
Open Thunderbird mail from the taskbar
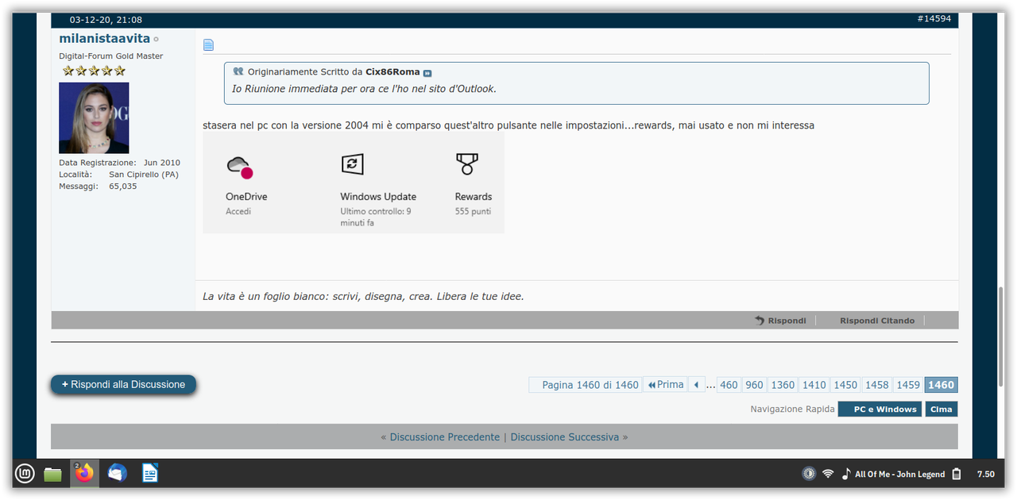pyautogui.click(x=117, y=474)
